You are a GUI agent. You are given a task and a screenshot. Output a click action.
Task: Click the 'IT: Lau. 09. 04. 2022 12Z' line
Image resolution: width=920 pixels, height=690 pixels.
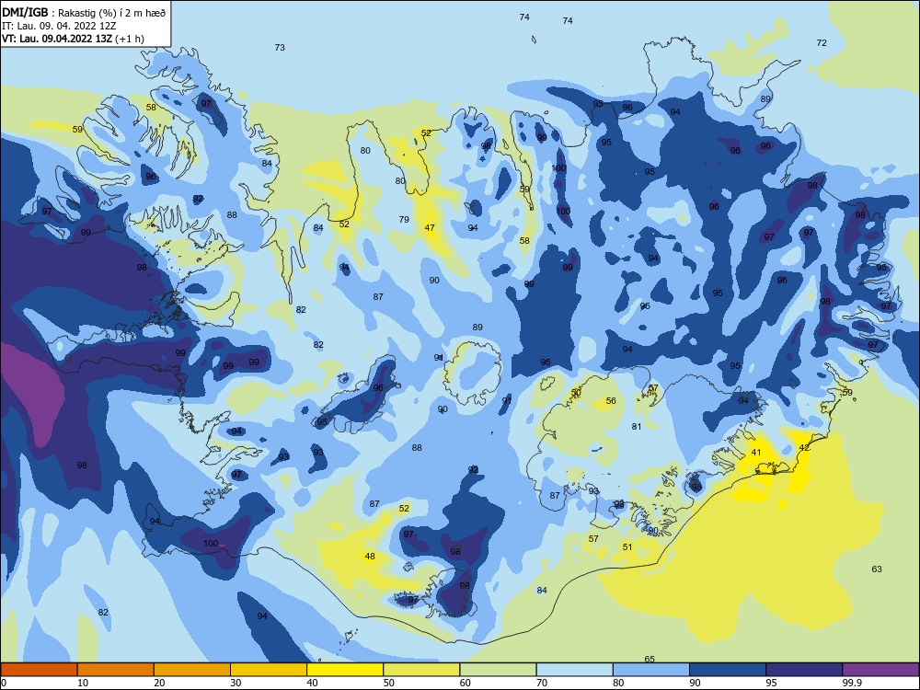tap(59, 26)
